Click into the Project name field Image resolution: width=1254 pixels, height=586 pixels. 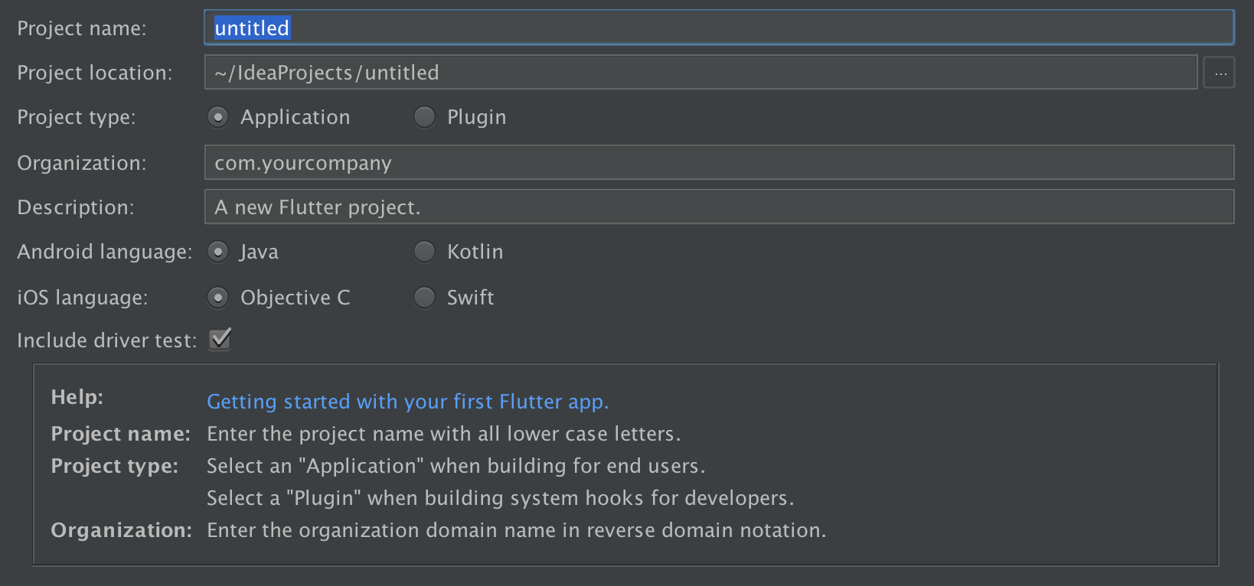point(718,28)
